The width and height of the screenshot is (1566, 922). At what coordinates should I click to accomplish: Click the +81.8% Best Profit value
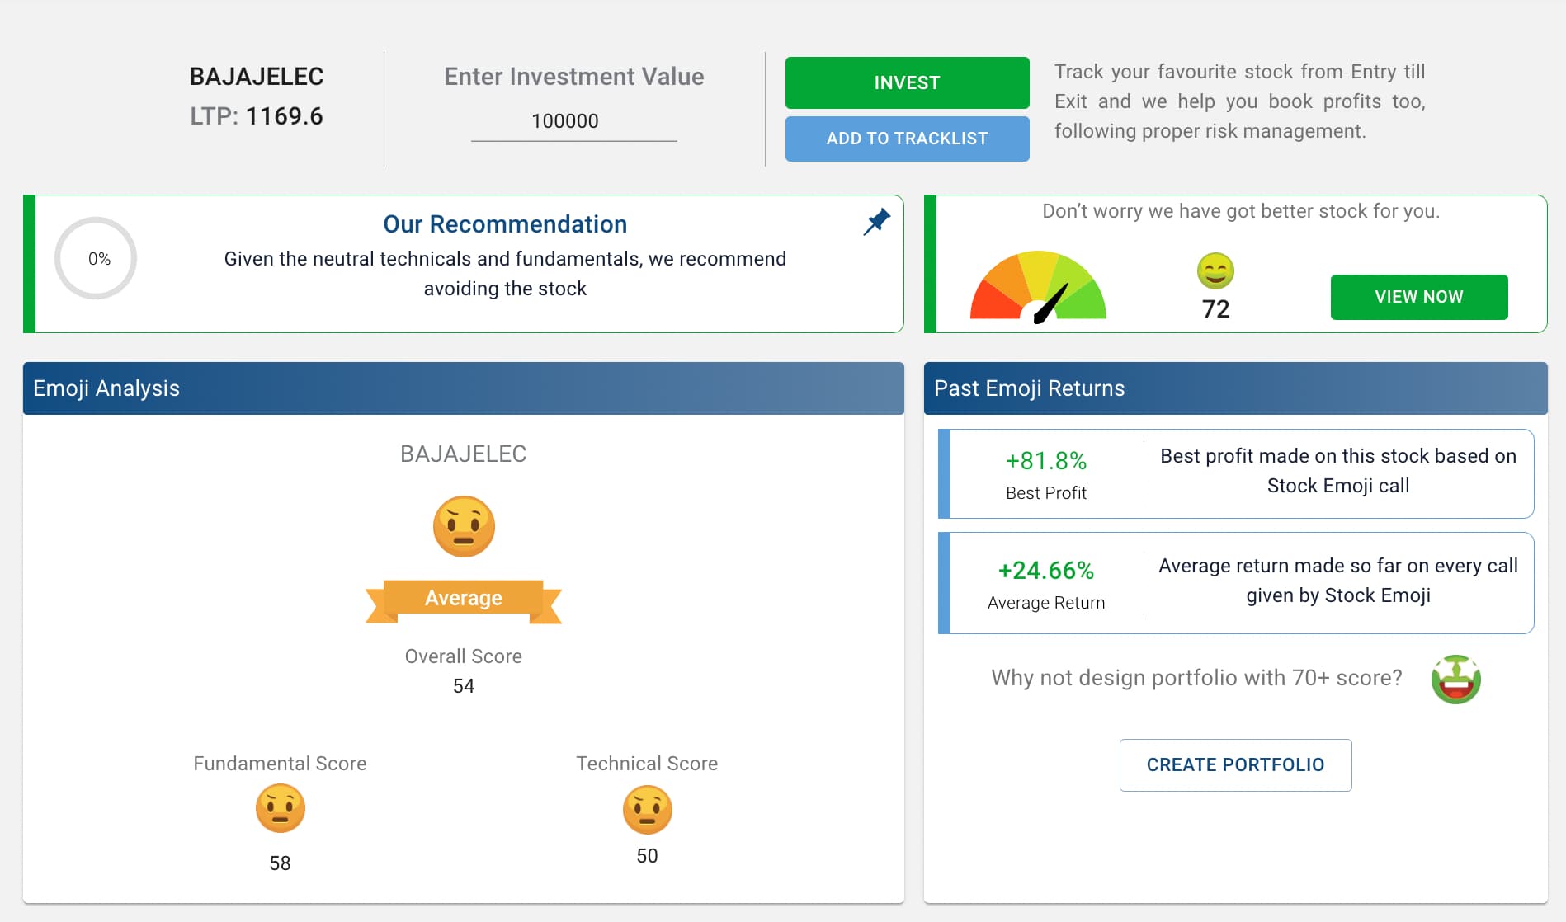(1046, 461)
